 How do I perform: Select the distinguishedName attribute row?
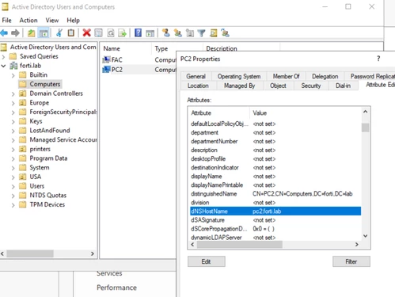coord(275,194)
